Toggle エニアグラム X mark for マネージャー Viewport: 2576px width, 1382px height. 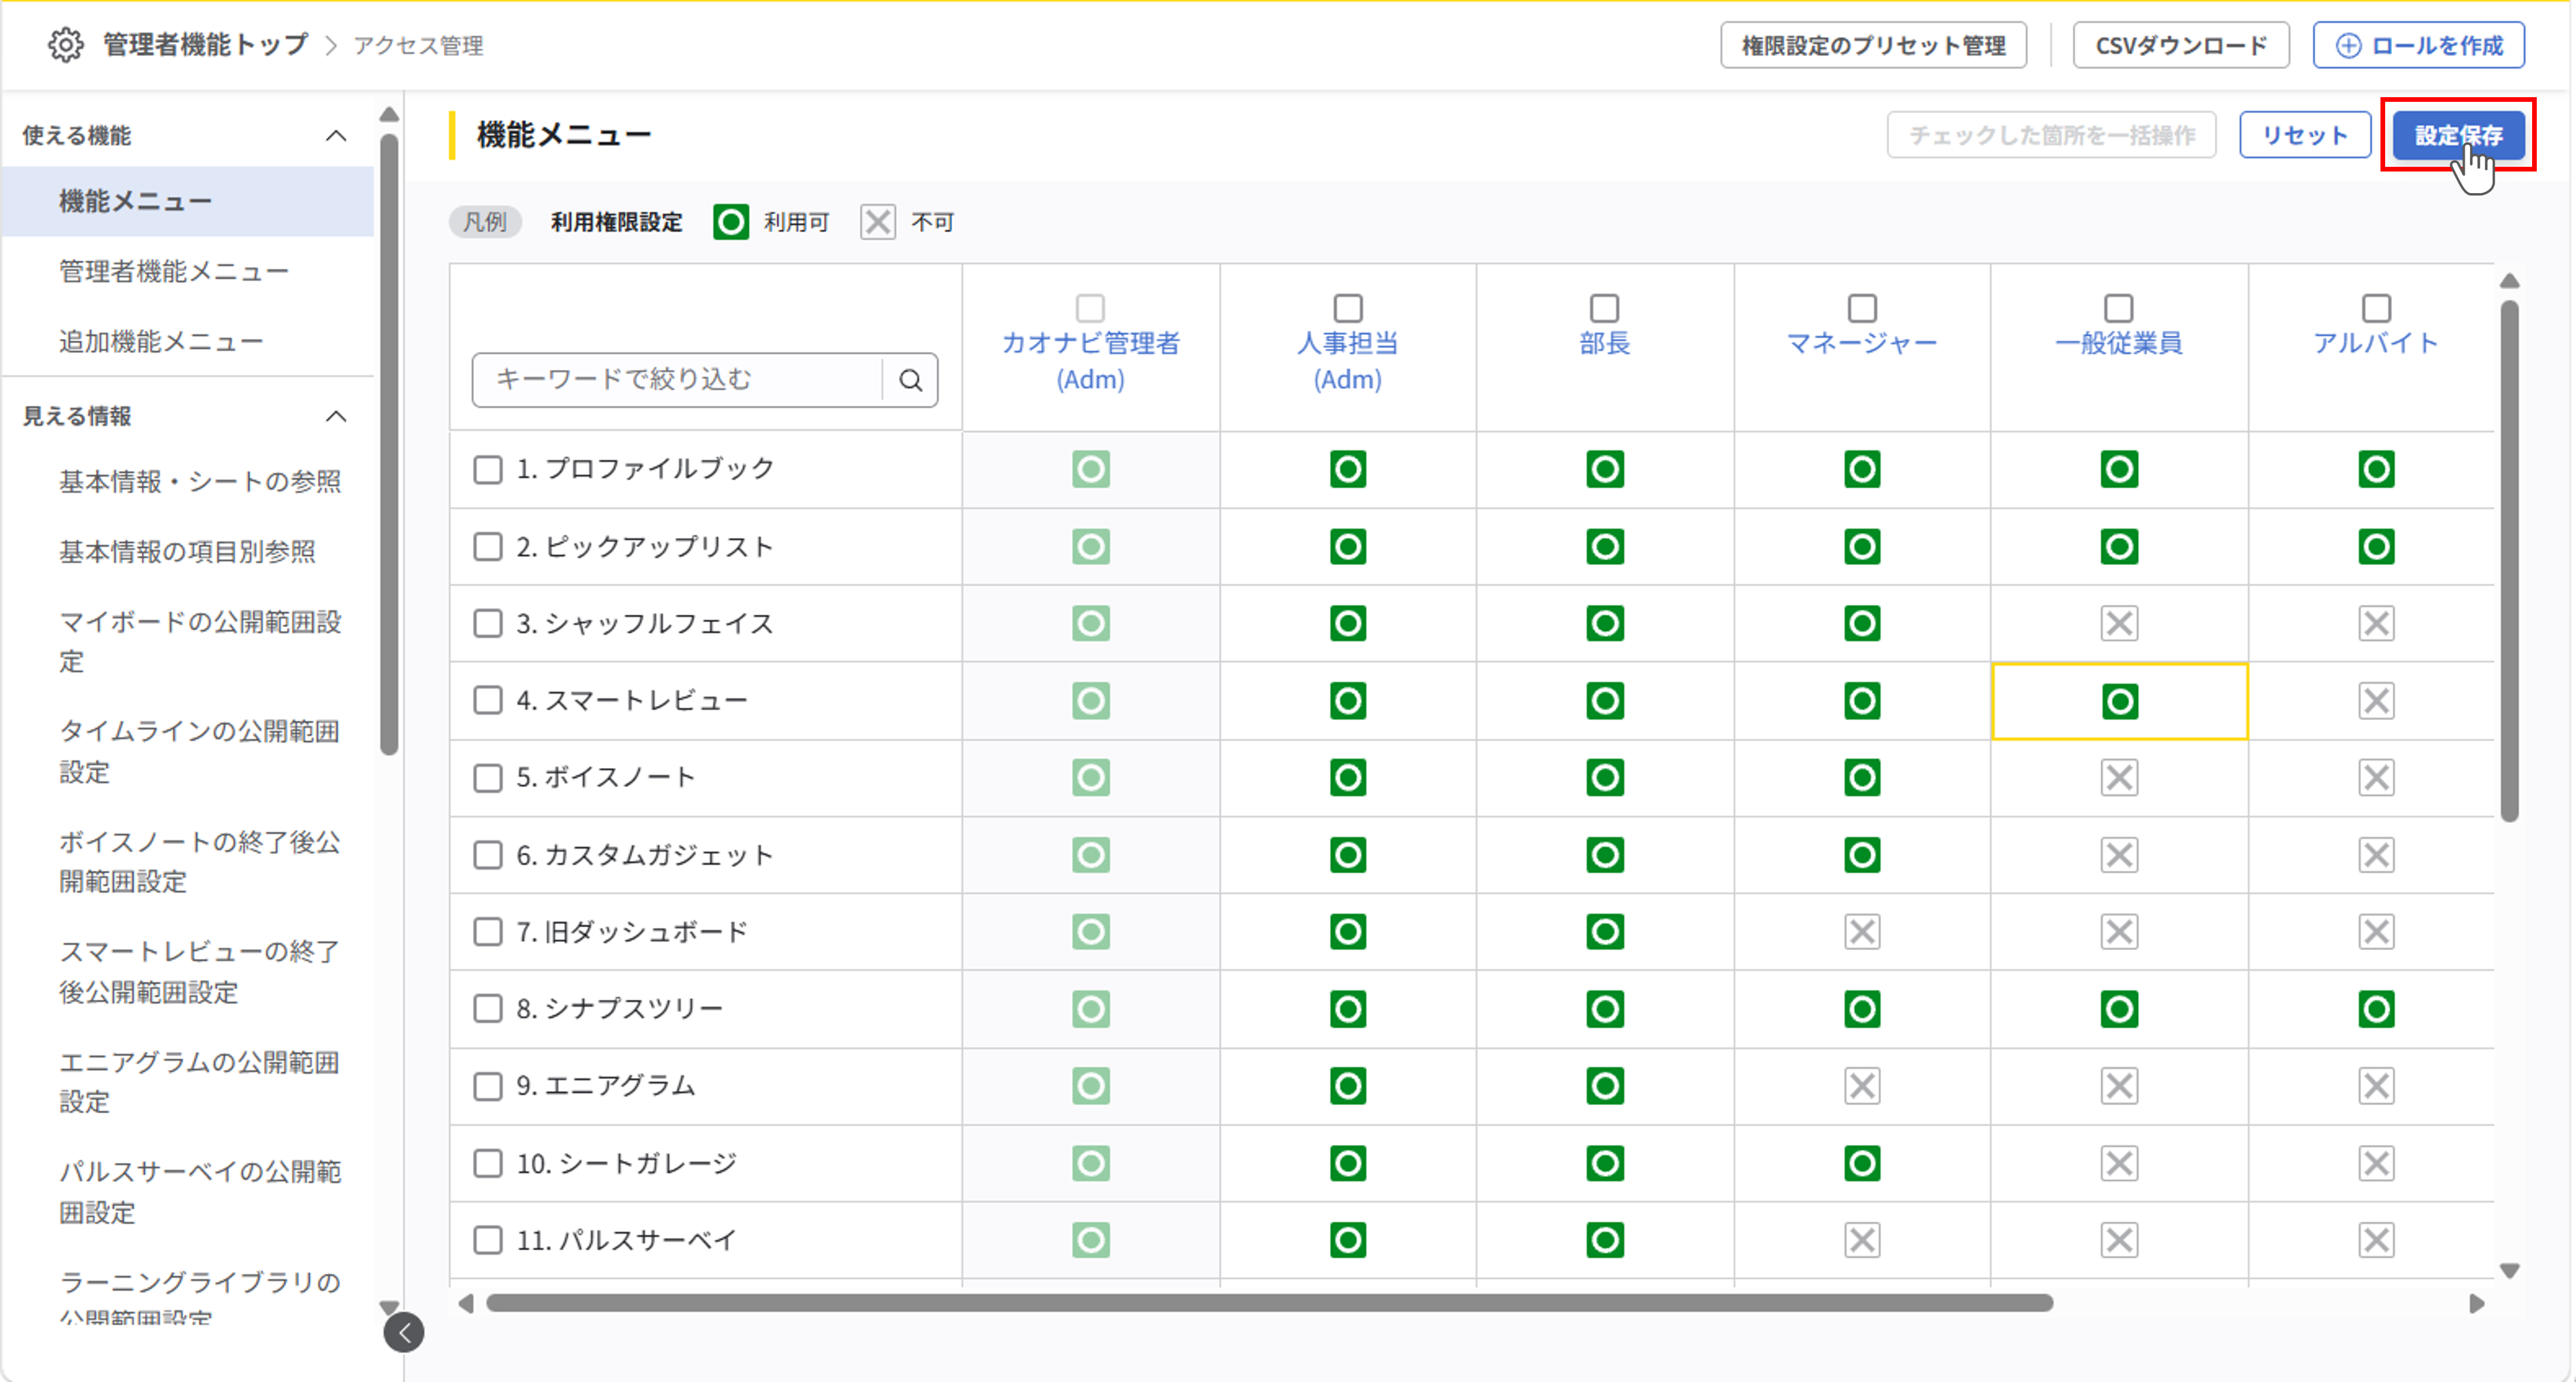1861,1086
